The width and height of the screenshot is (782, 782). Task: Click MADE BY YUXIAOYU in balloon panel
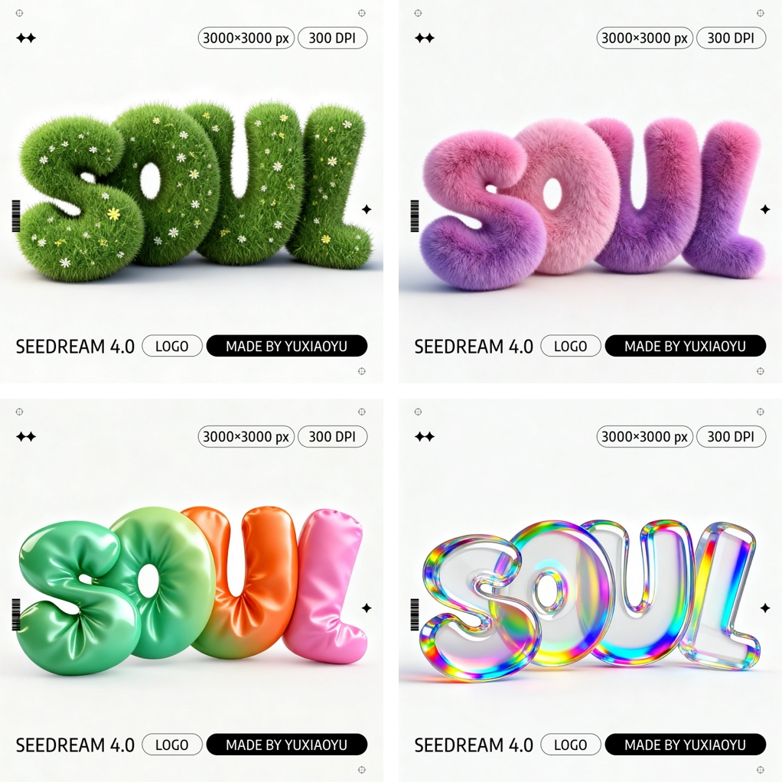point(287,745)
